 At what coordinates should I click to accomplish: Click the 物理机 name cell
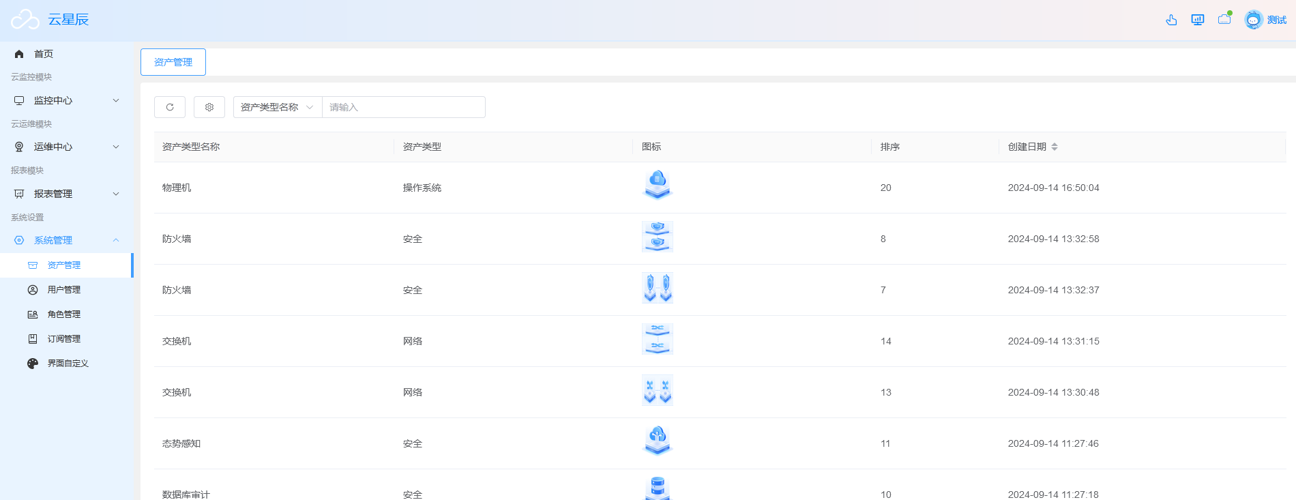[x=177, y=188]
